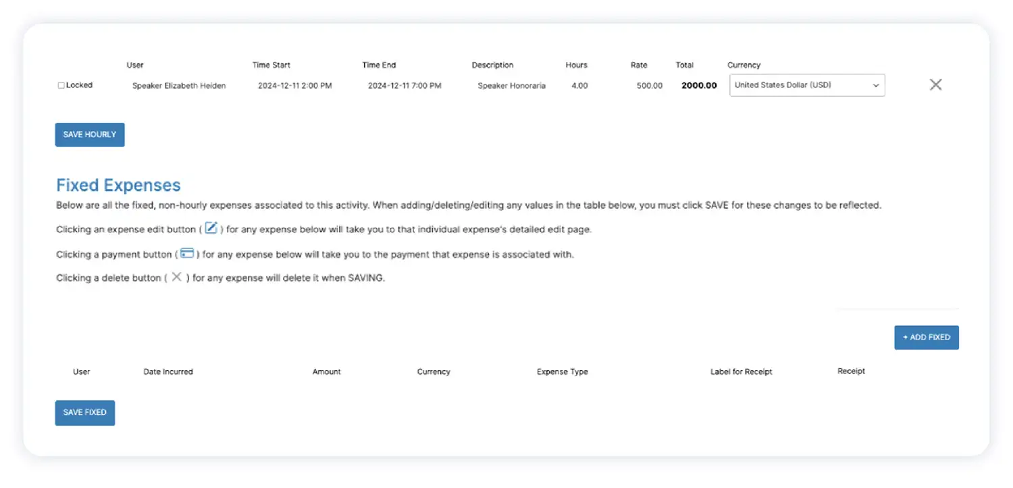Click the Label for Receipt column header
Screen dimensions: 1013x488
[x=741, y=372]
